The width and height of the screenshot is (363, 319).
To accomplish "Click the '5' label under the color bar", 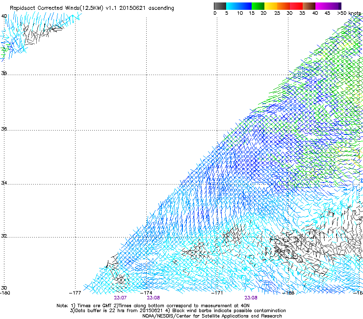I will (x=227, y=13).
